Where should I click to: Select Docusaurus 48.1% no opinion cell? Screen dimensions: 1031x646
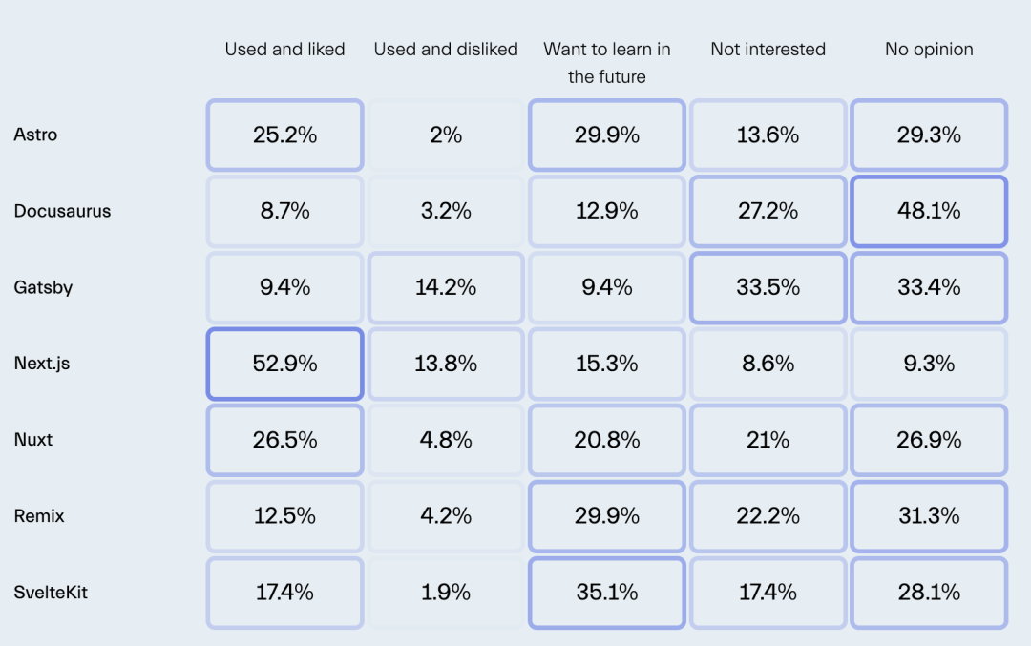tap(929, 211)
